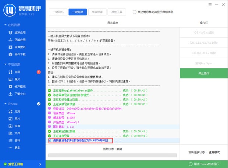Click the spinner icon on the system time prompt line
228x168 pixels.
tap(50, 140)
